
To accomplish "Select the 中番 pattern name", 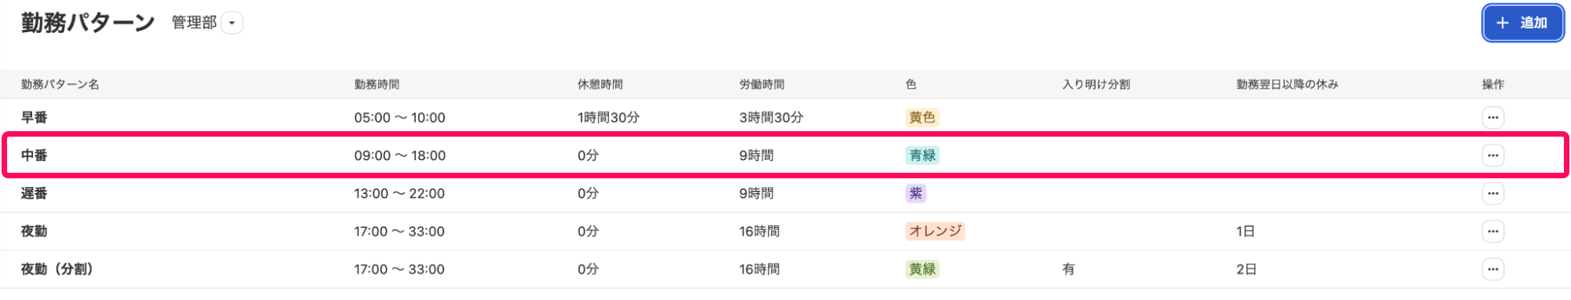I will [35, 155].
